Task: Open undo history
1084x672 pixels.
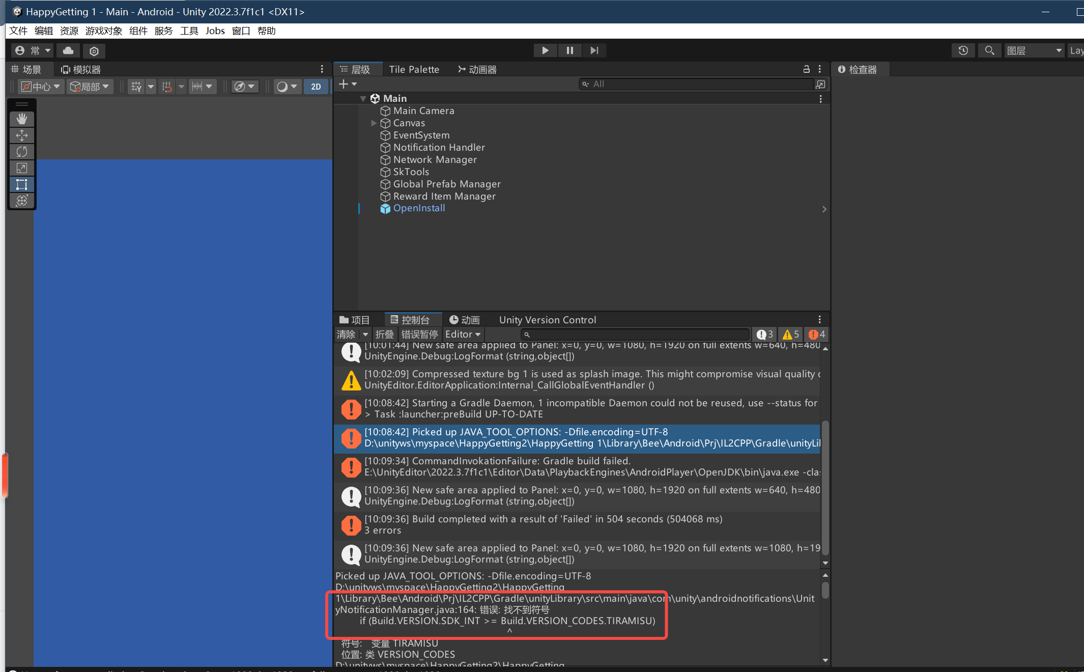Action: click(x=963, y=50)
